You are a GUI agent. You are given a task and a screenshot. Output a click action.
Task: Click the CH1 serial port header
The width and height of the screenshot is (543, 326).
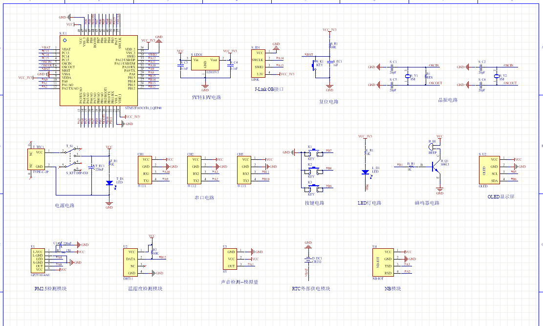coord(145,170)
